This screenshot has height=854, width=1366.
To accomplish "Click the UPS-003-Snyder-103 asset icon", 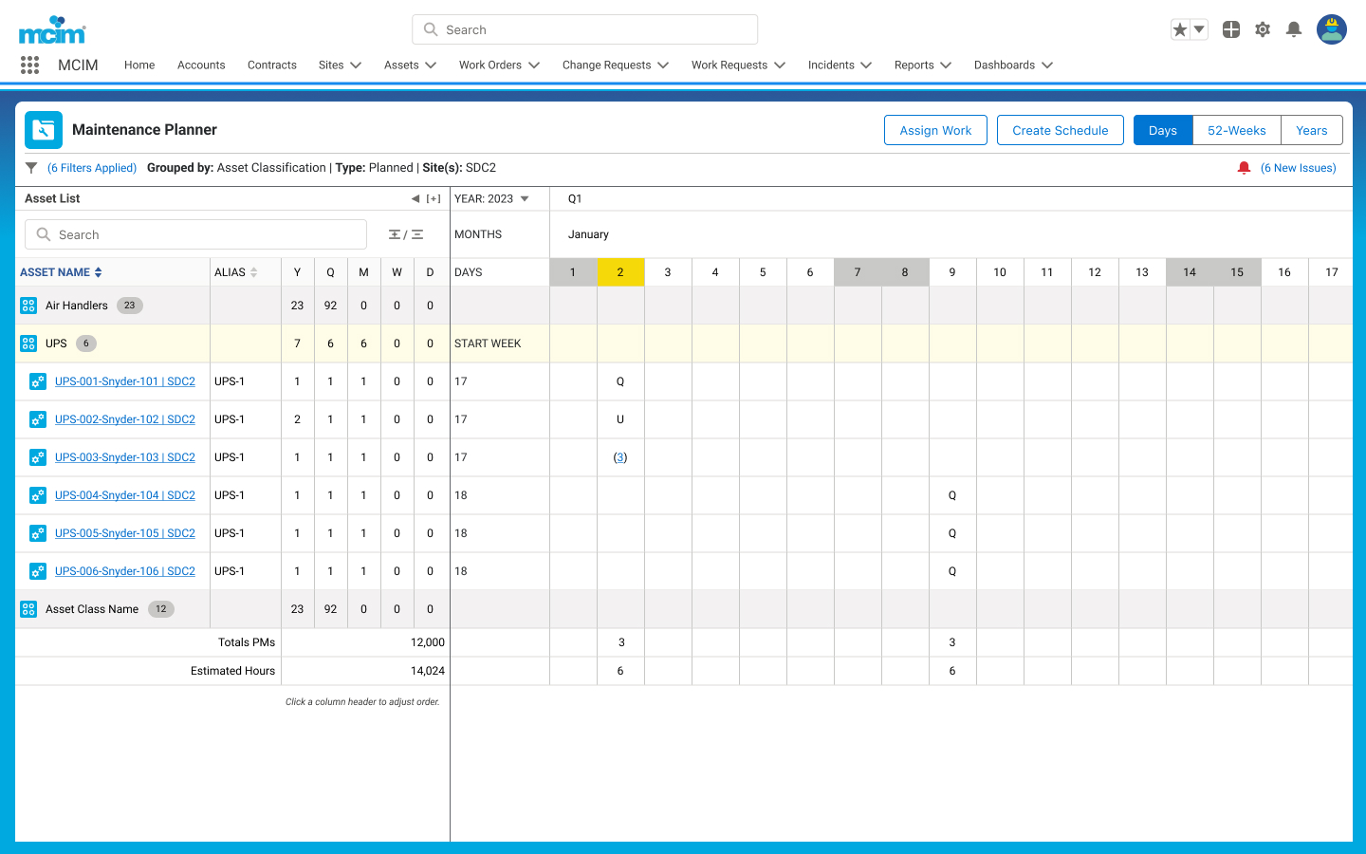I will click(x=37, y=457).
